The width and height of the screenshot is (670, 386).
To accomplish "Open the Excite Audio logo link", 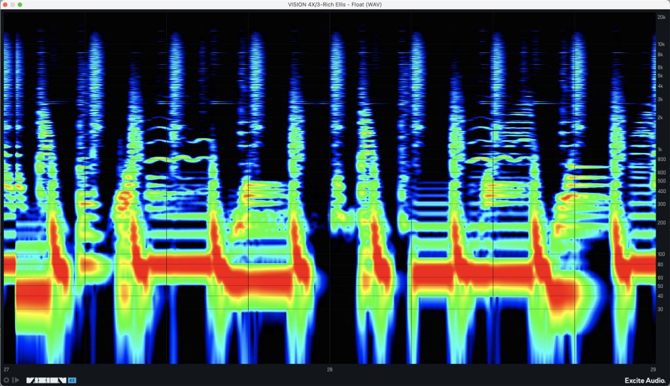I will tap(643, 379).
